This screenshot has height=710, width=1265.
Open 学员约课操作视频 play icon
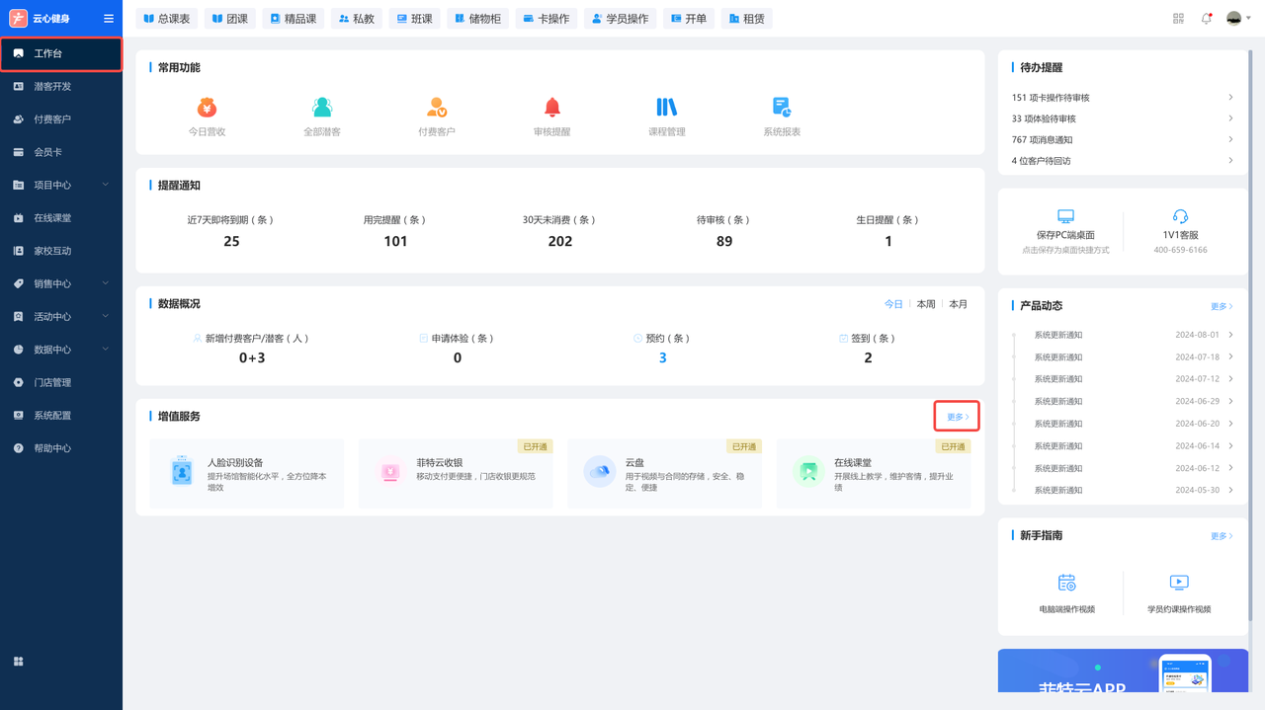1179,583
